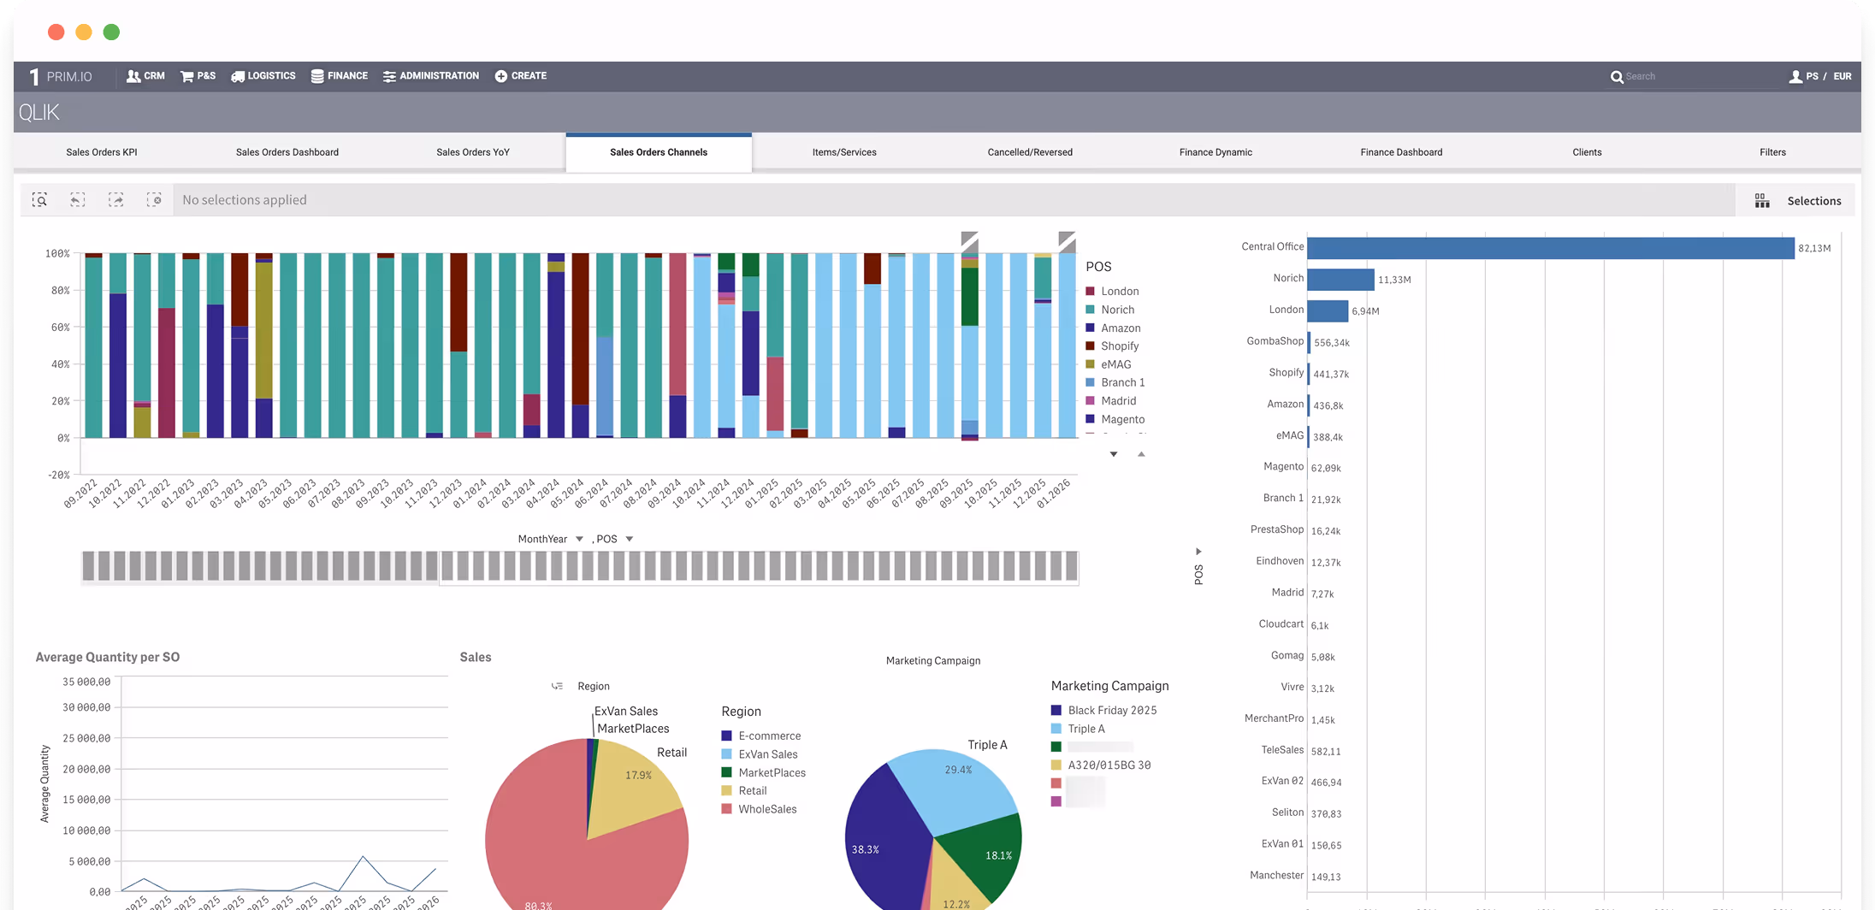Click the PrestaShop row label
Viewport: 1875px width, 910px height.
tap(1277, 529)
